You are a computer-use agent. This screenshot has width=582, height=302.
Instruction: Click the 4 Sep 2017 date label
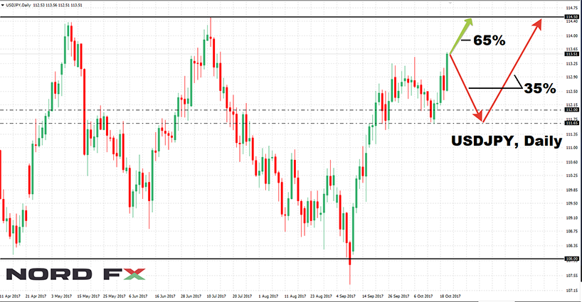(348, 296)
